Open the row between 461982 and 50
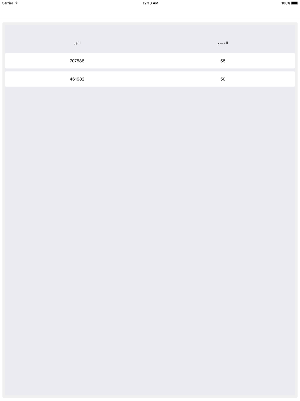Screen dimensions: 300x401 coord(150,79)
